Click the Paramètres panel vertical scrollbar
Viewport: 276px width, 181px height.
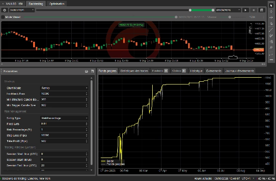click(92, 123)
